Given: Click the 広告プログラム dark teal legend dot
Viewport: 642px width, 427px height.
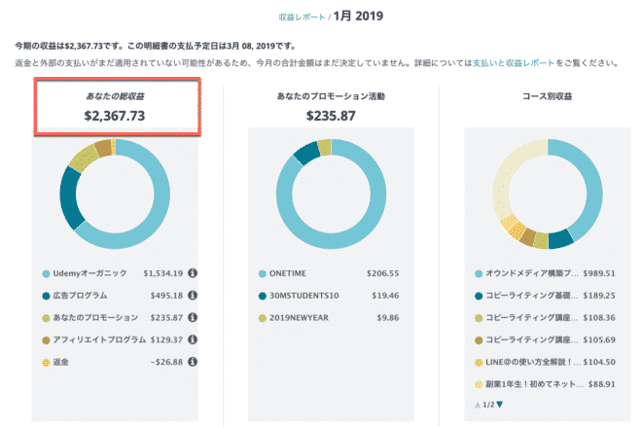Looking at the screenshot, I should pos(47,296).
